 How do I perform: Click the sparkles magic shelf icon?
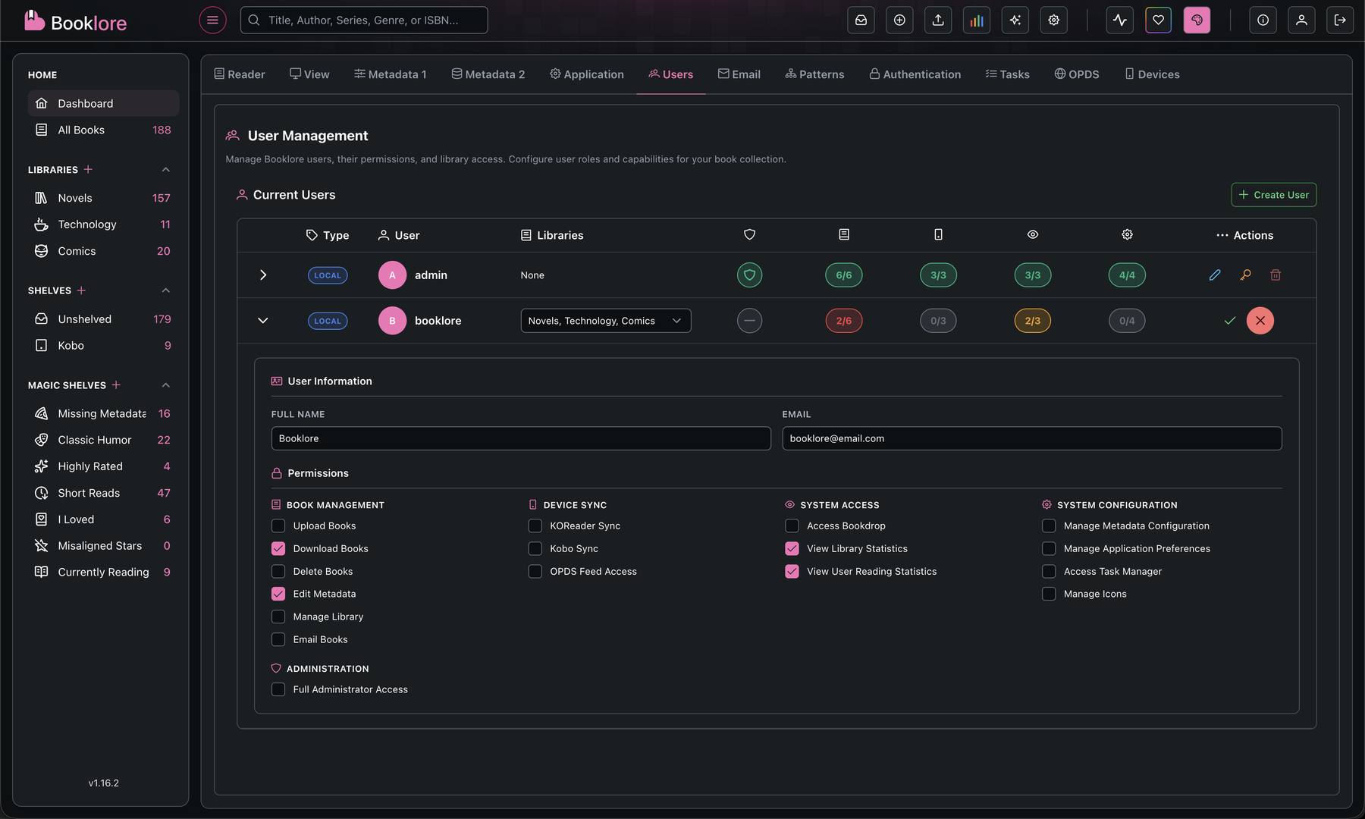1015,20
